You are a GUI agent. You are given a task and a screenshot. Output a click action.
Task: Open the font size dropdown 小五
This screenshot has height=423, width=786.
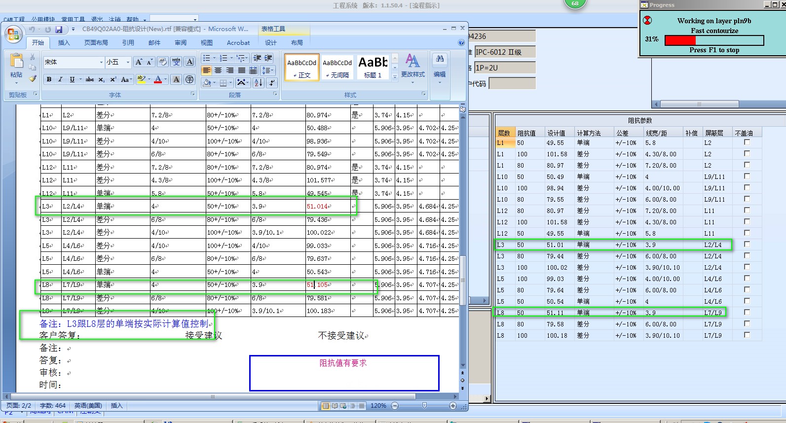[x=128, y=62]
